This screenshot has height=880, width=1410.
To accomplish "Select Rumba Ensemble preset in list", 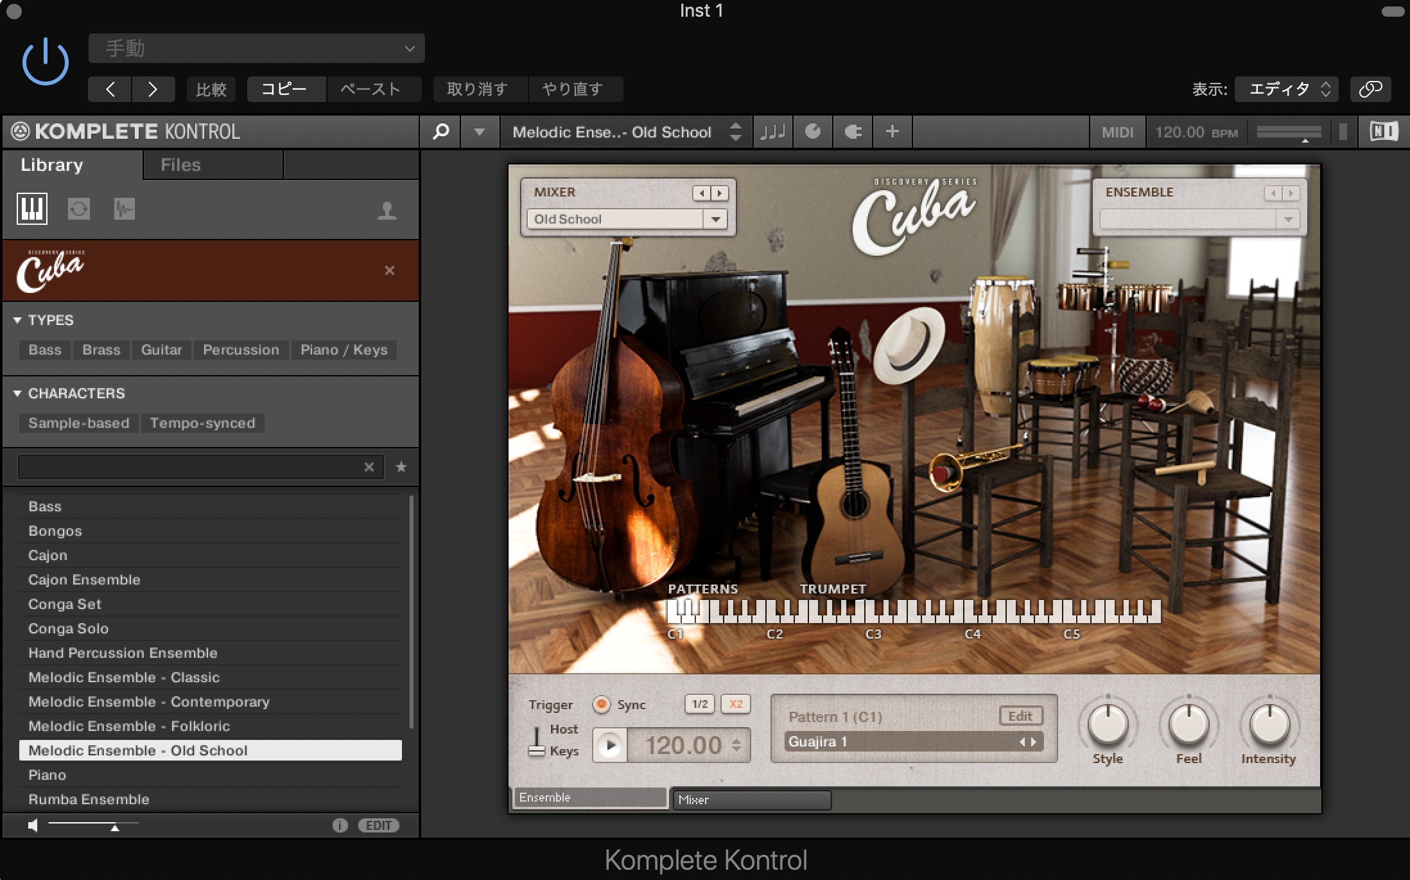I will (x=89, y=799).
